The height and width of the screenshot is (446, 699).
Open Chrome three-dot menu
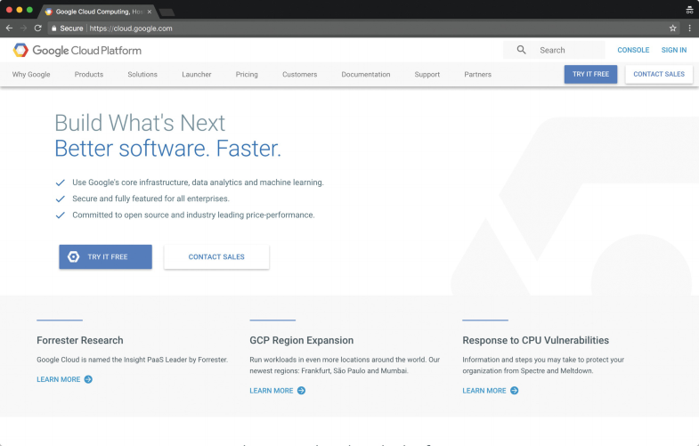(689, 28)
